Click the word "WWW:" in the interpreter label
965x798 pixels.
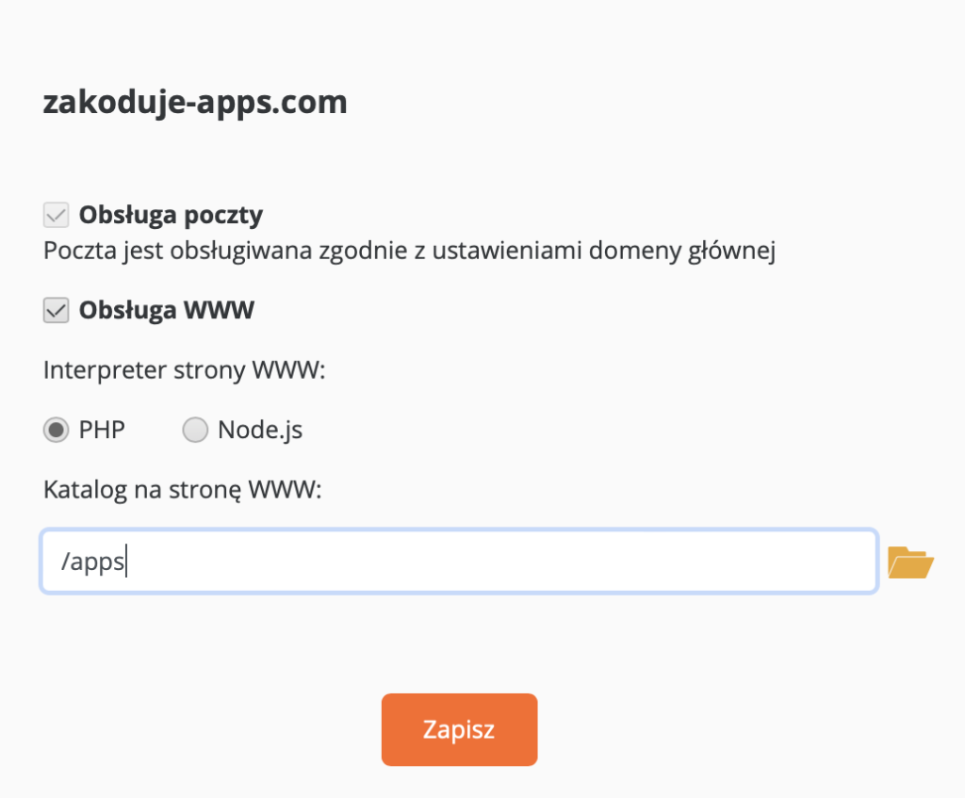pyautogui.click(x=288, y=370)
